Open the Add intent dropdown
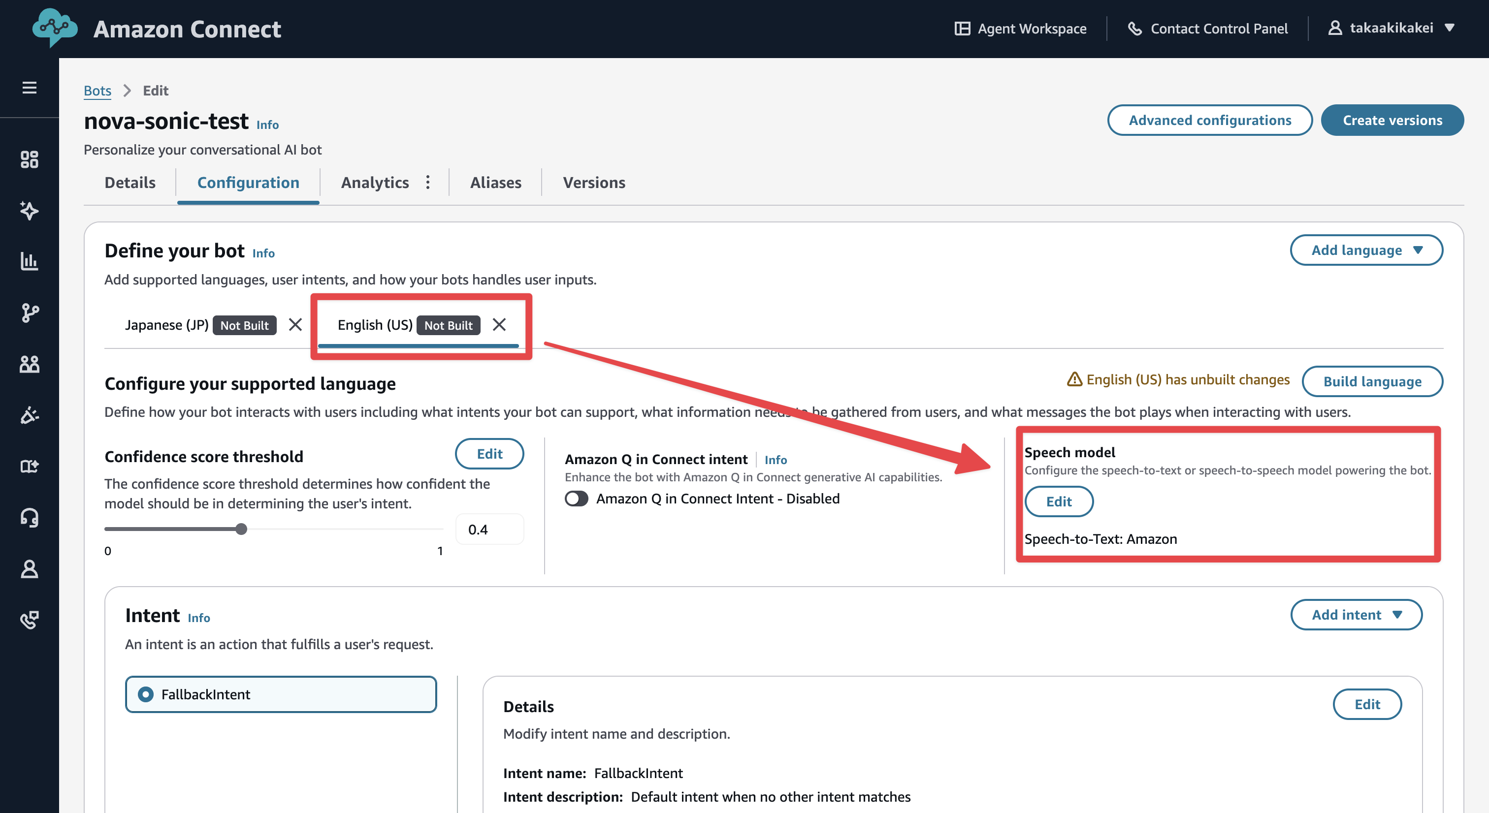The image size is (1489, 813). point(1356,614)
